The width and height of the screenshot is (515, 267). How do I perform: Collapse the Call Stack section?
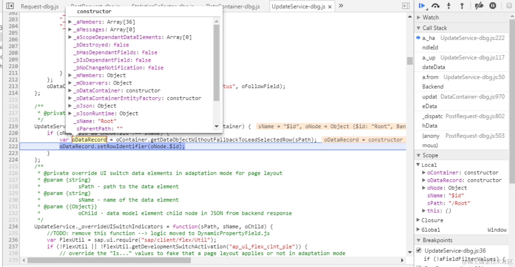click(x=419, y=28)
